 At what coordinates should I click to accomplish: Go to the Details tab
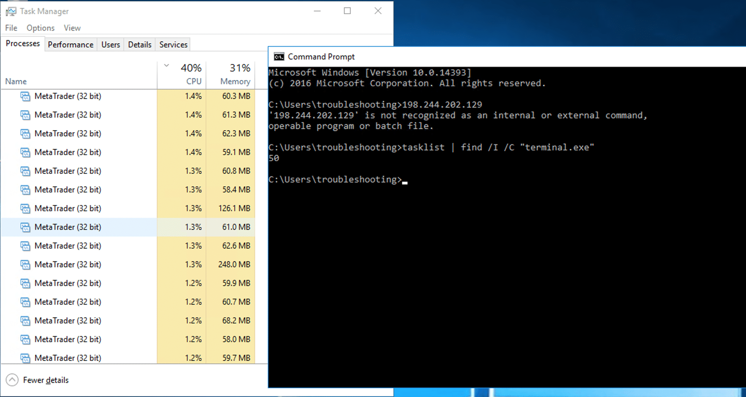(x=140, y=45)
